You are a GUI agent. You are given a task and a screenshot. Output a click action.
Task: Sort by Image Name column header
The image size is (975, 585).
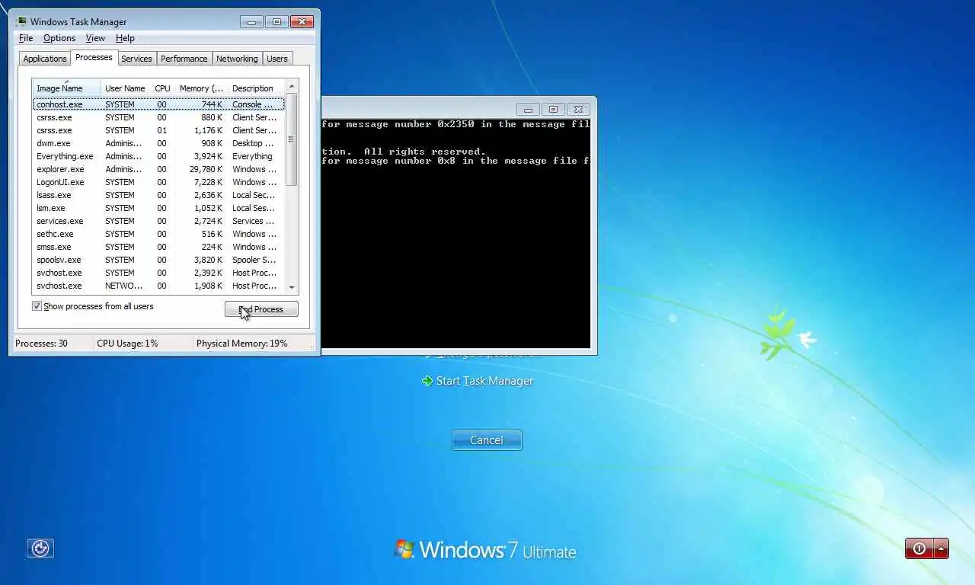[66, 88]
